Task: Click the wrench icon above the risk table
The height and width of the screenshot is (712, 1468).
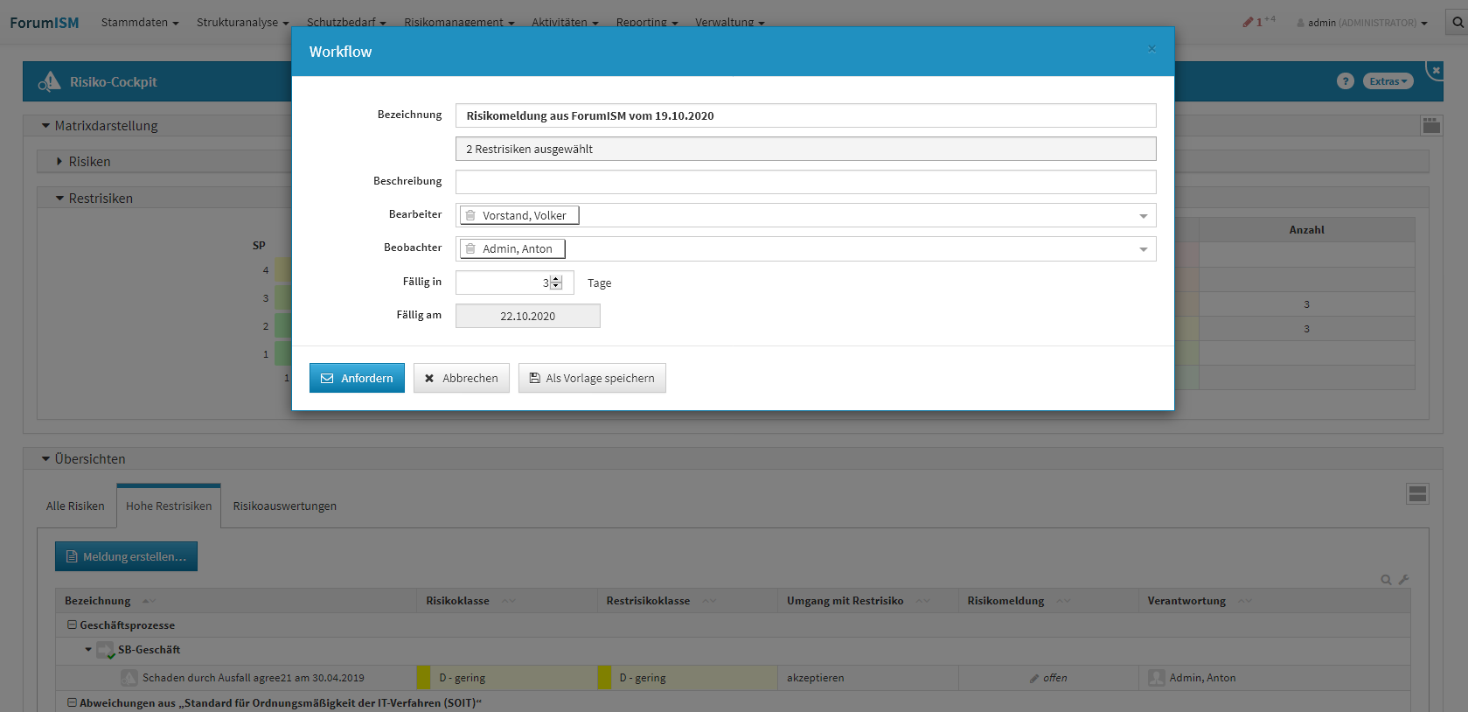Action: point(1403,579)
